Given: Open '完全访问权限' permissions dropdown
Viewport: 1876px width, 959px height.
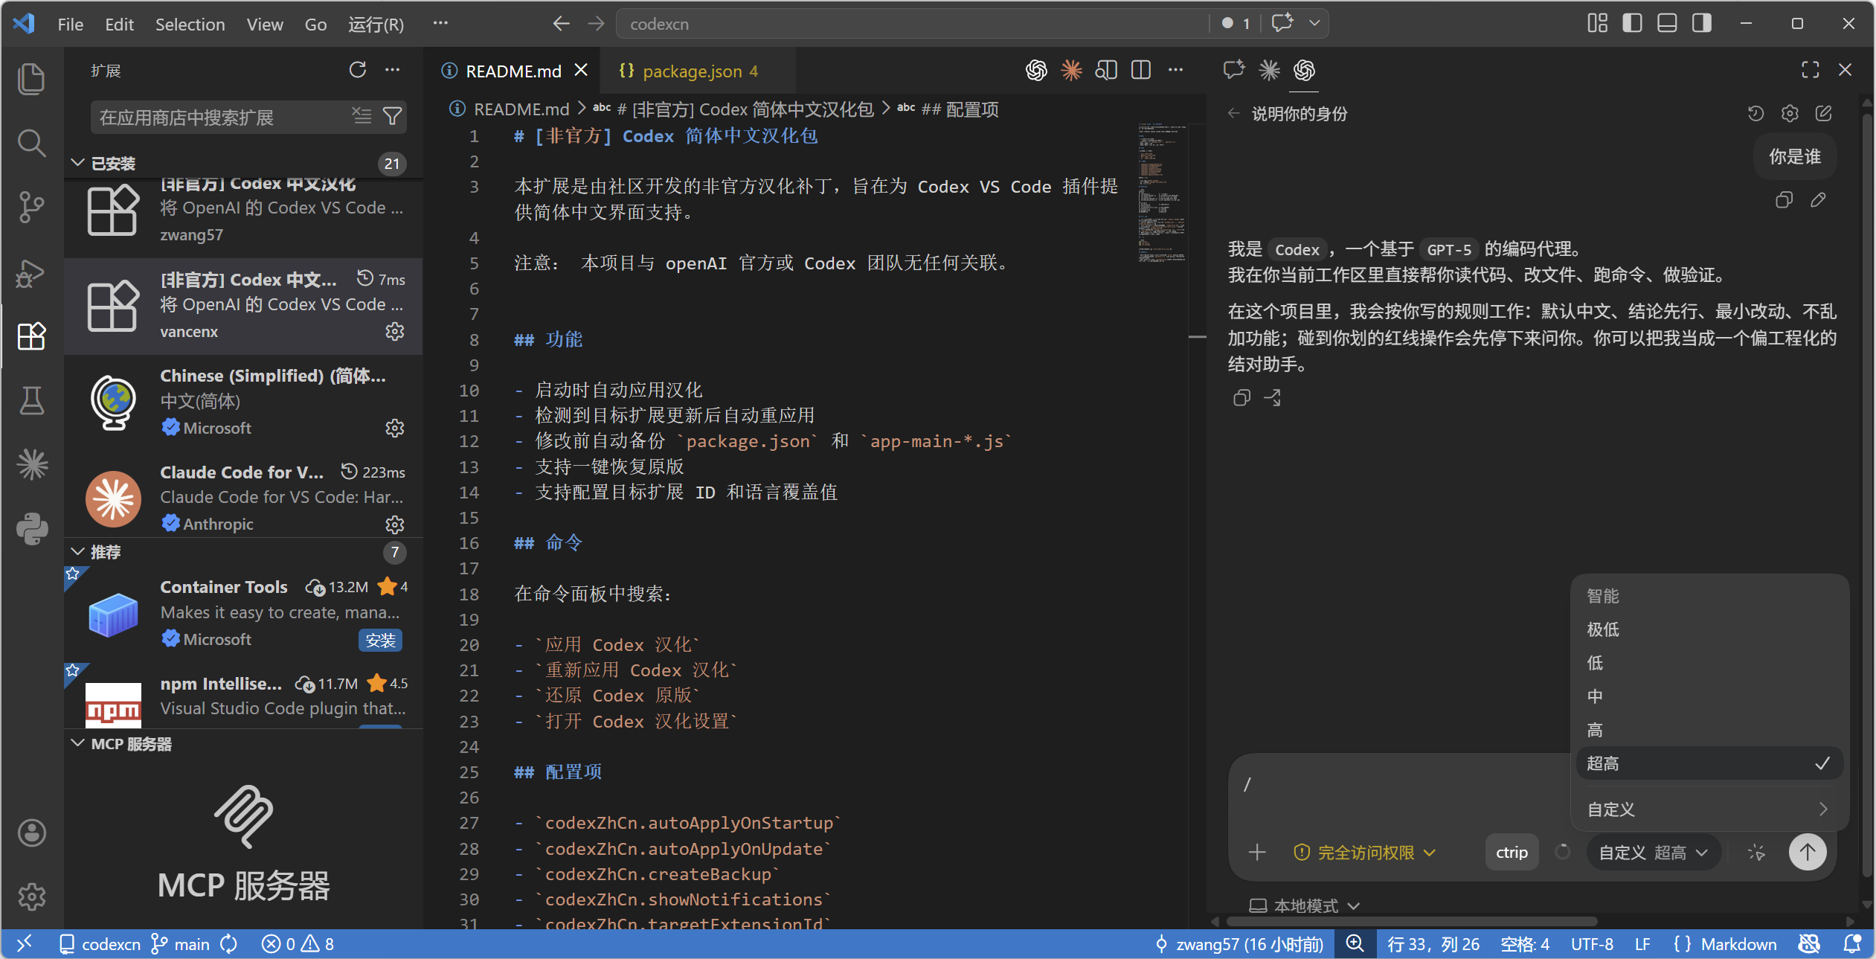Looking at the screenshot, I should [1365, 853].
